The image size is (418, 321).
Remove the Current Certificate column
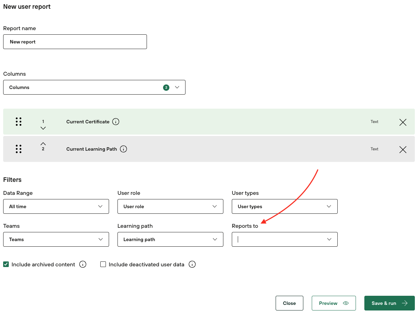tap(403, 122)
